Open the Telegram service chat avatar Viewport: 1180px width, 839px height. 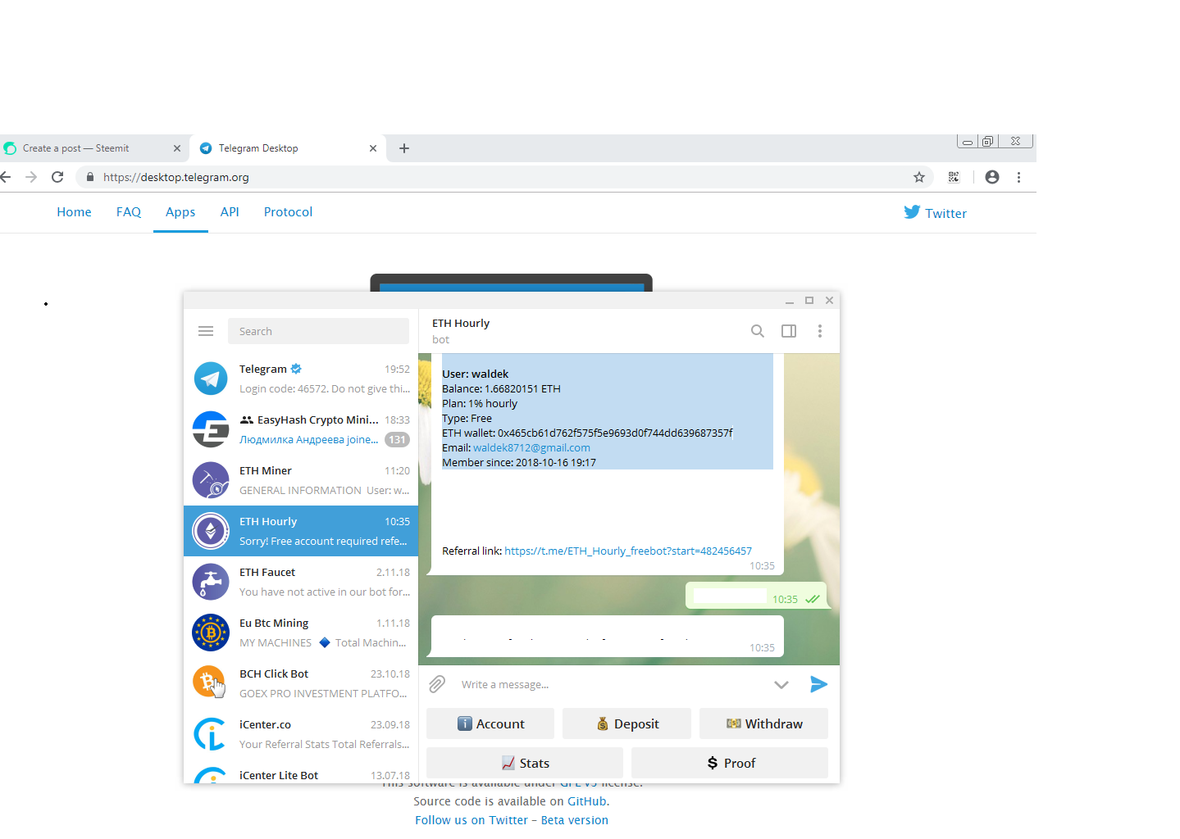coord(211,379)
